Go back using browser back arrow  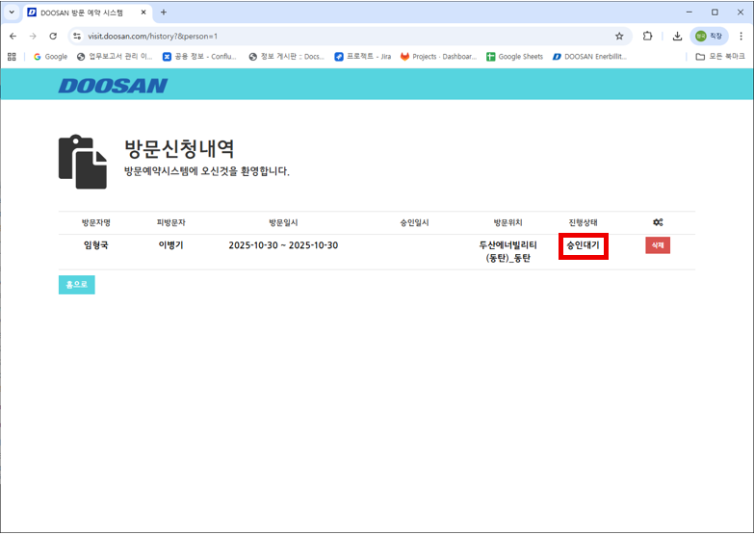pyautogui.click(x=13, y=36)
